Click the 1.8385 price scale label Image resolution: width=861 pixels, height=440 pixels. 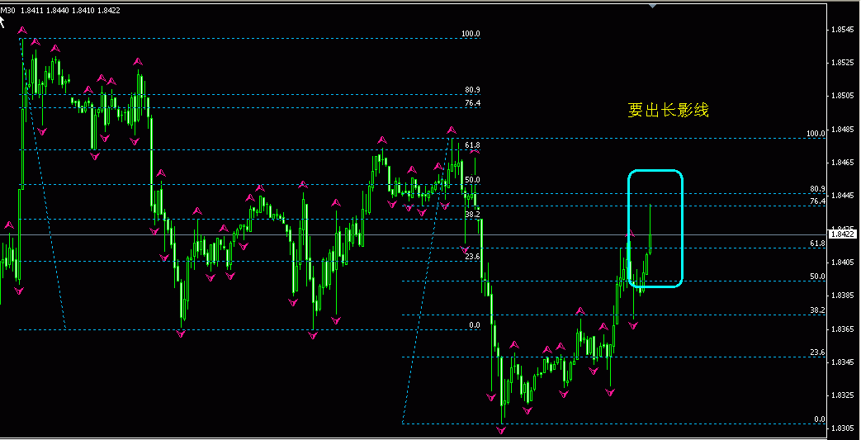click(x=844, y=296)
